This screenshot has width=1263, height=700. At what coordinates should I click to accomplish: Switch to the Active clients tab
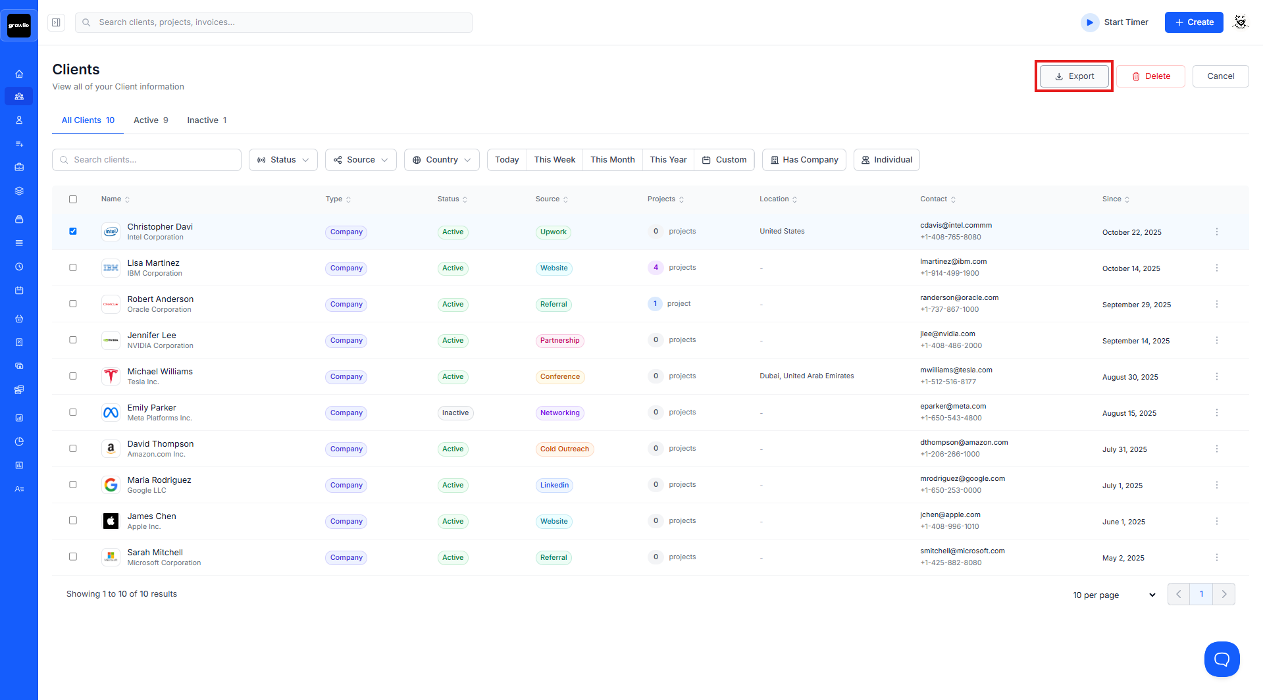(151, 120)
